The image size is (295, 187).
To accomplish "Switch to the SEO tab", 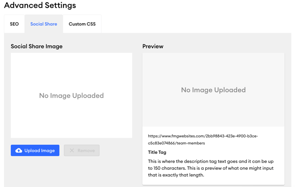I will (x=15, y=24).
